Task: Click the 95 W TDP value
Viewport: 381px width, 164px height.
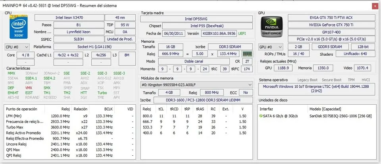Action: coord(125,25)
